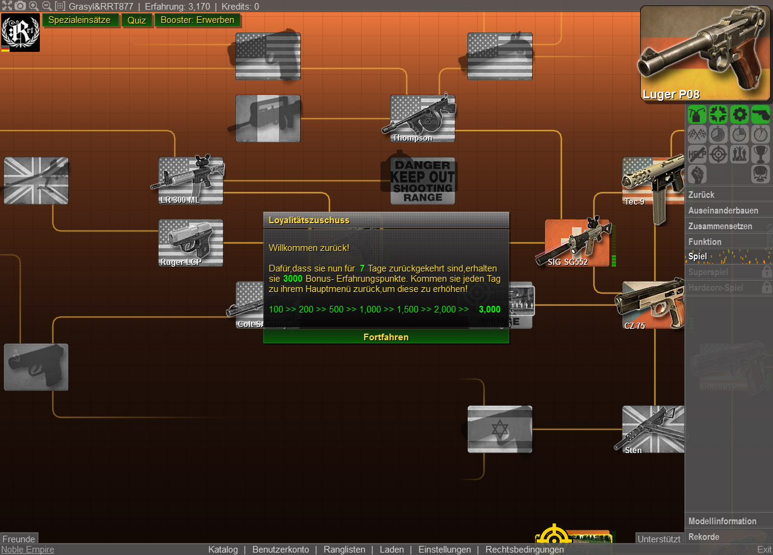773x555 pixels.
Task: Click the first stopwatch icon beside the flags
Action: (718, 134)
